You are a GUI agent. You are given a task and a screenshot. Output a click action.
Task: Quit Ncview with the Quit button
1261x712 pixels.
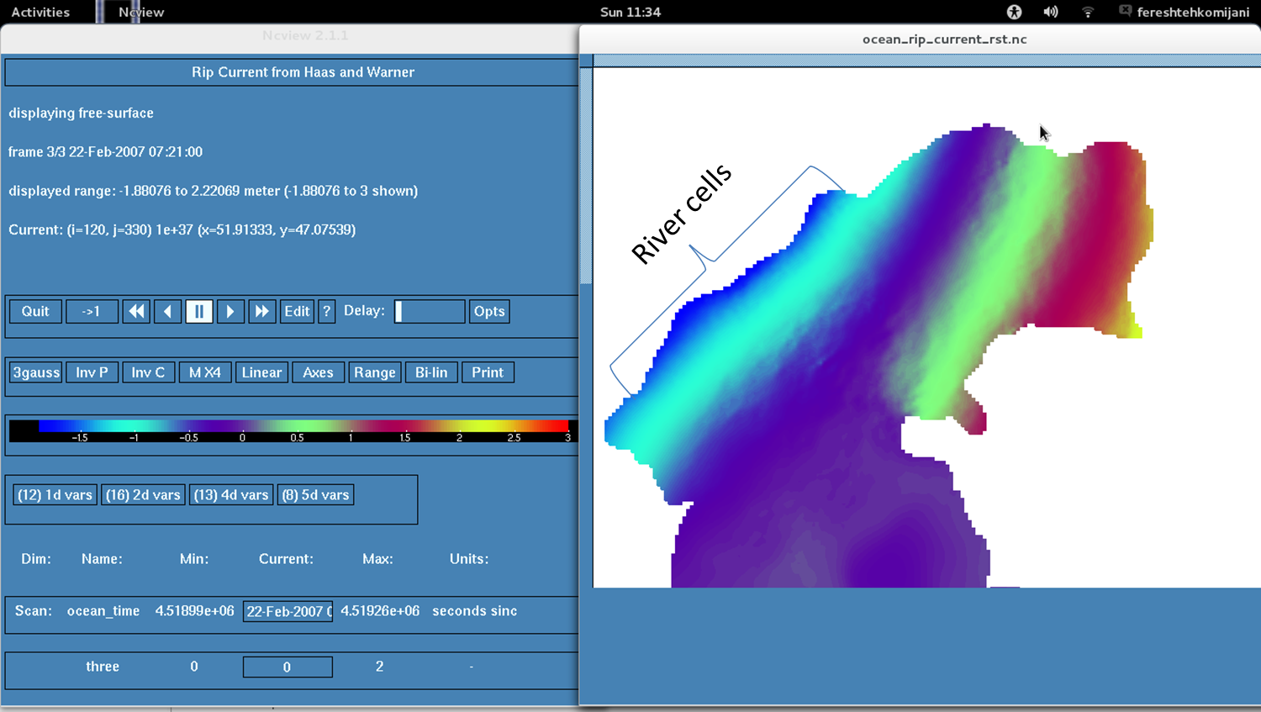[x=35, y=311]
